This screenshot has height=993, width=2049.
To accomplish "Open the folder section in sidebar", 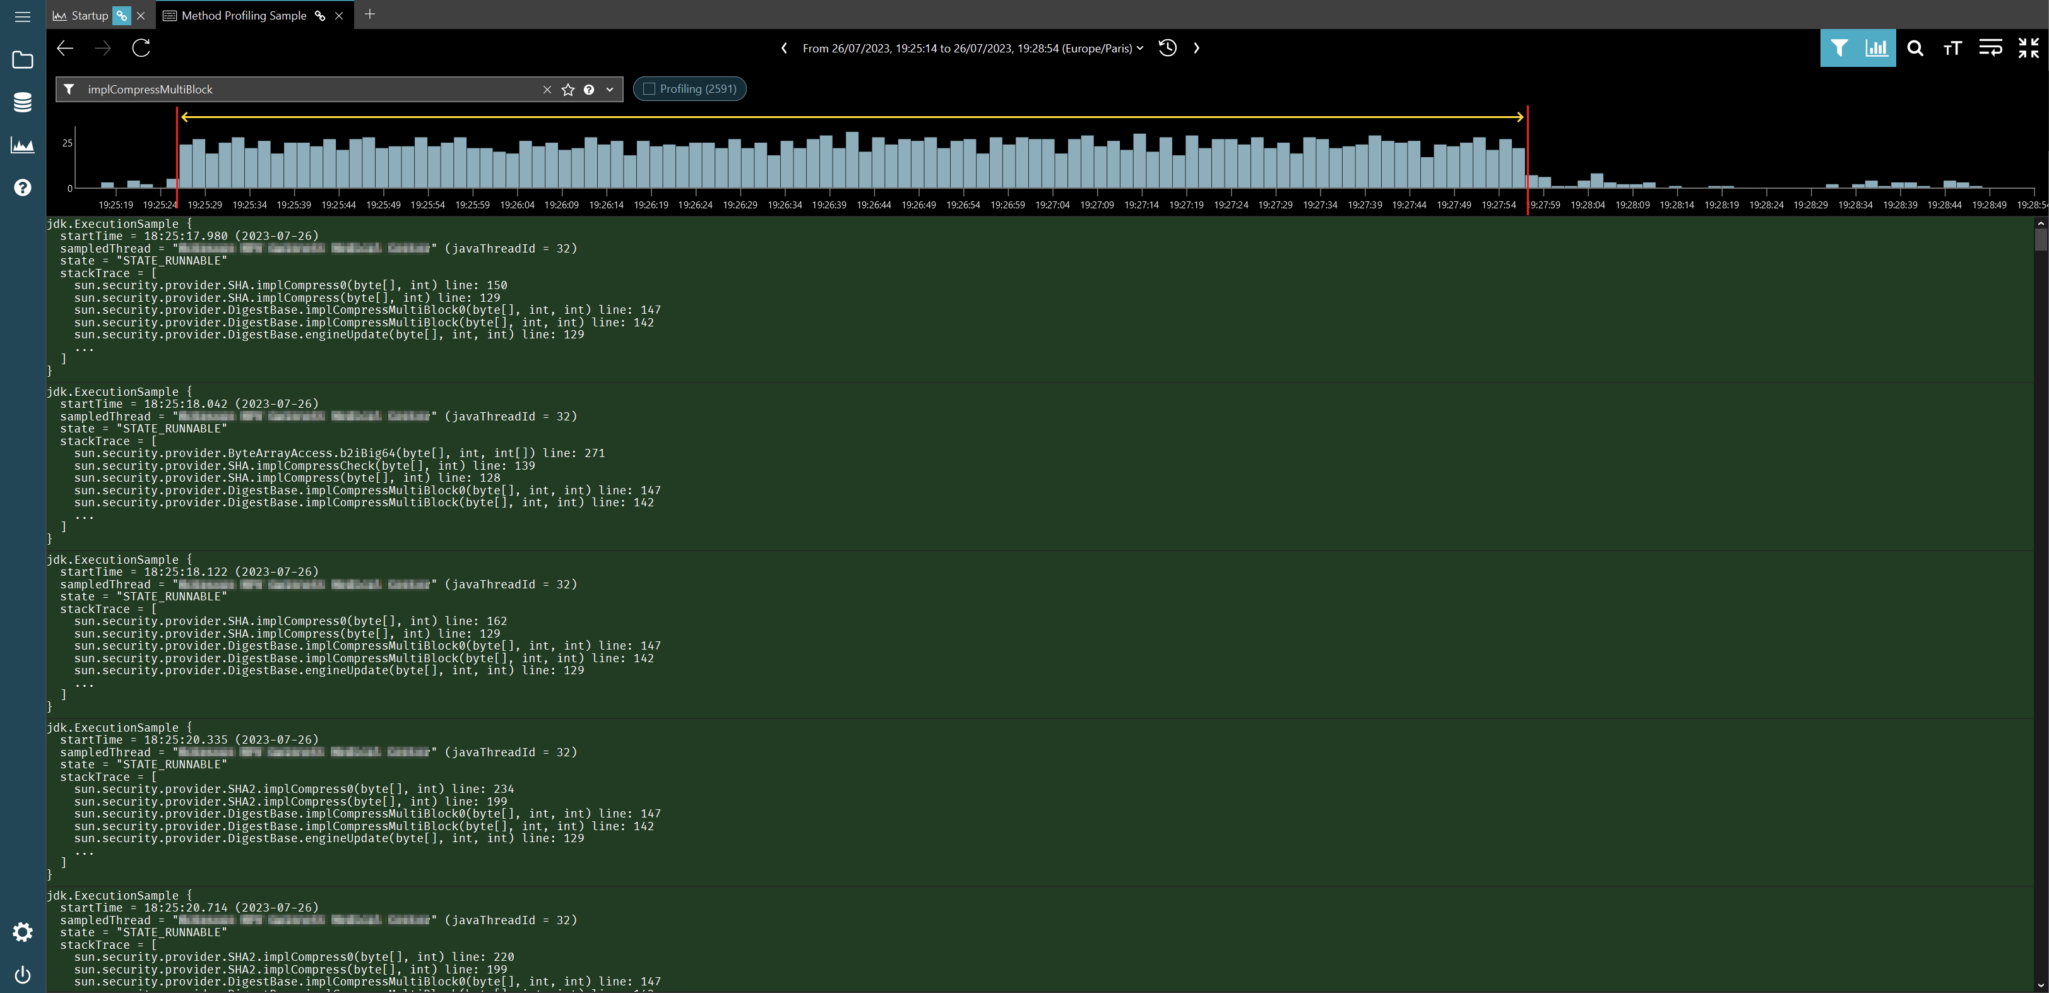I will (x=22, y=61).
